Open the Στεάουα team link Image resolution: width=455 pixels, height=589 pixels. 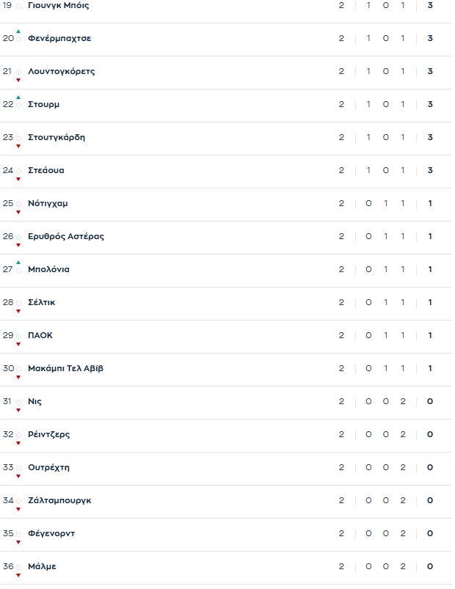pos(45,170)
